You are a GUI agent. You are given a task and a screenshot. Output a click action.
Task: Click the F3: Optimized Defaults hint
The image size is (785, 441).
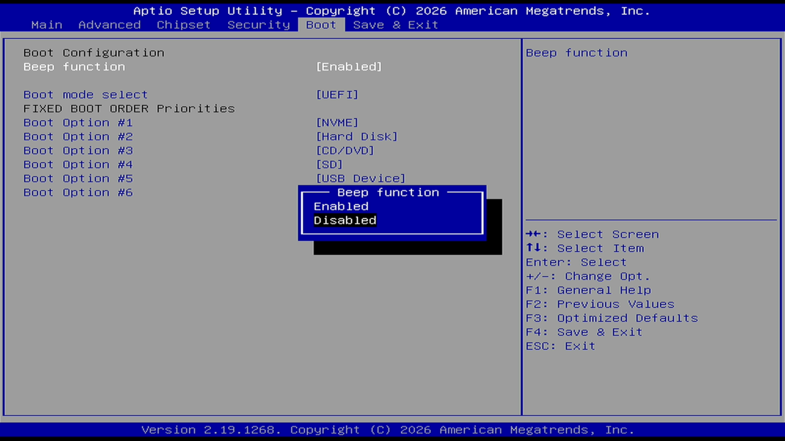(612, 318)
